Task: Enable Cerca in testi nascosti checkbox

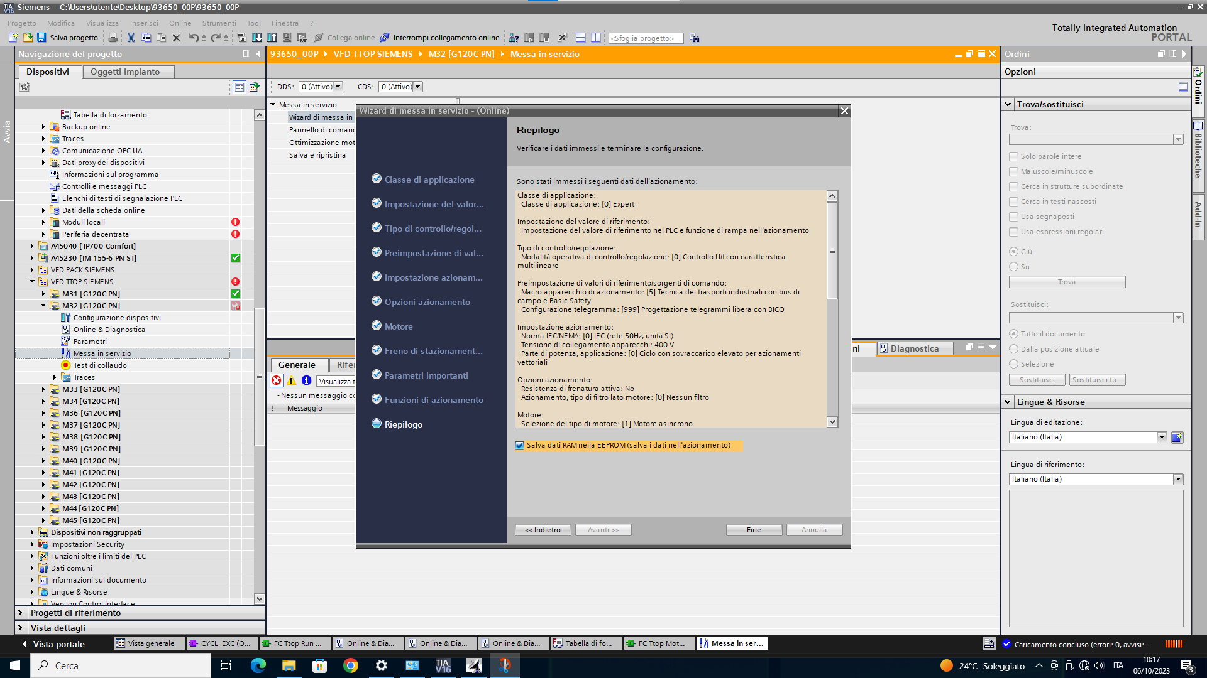Action: (x=1013, y=202)
